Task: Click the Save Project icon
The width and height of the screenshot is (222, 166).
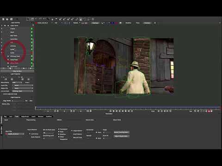Action: coord(11,19)
